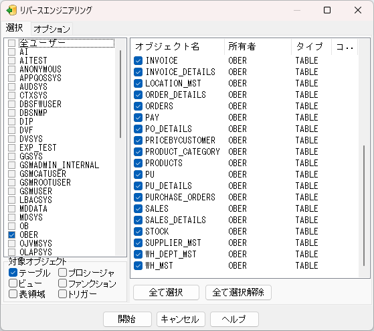Select the GSMROOTUSER entry text
Image resolution: width=374 pixels, height=331 pixels.
[x=45, y=182]
